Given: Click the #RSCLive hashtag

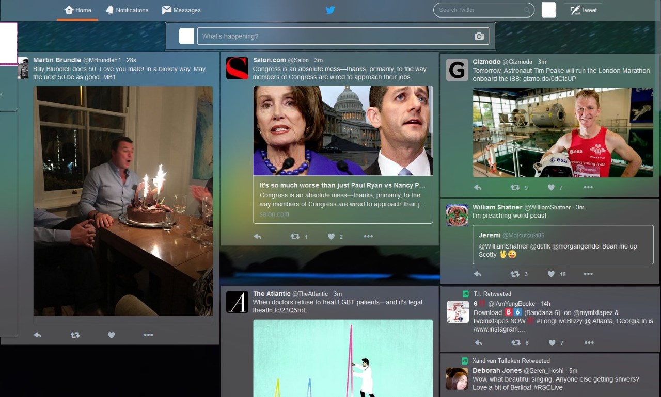Looking at the screenshot, I should coord(548,387).
